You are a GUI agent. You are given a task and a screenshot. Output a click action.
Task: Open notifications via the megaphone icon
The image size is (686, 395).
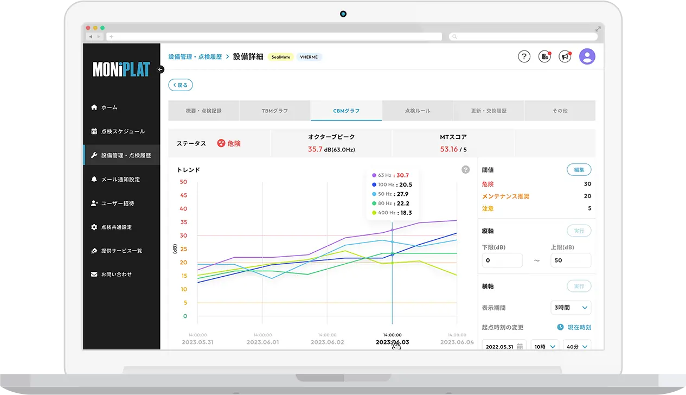click(x=565, y=56)
